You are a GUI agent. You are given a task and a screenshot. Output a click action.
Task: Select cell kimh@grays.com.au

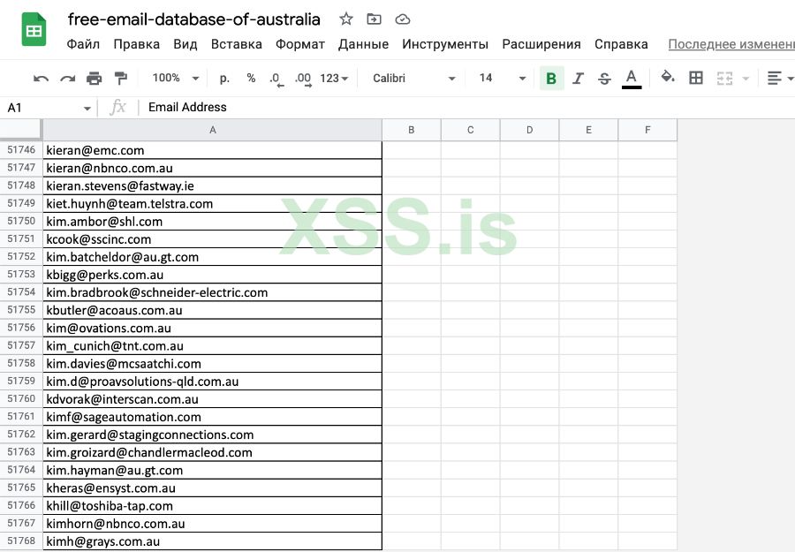click(x=212, y=541)
